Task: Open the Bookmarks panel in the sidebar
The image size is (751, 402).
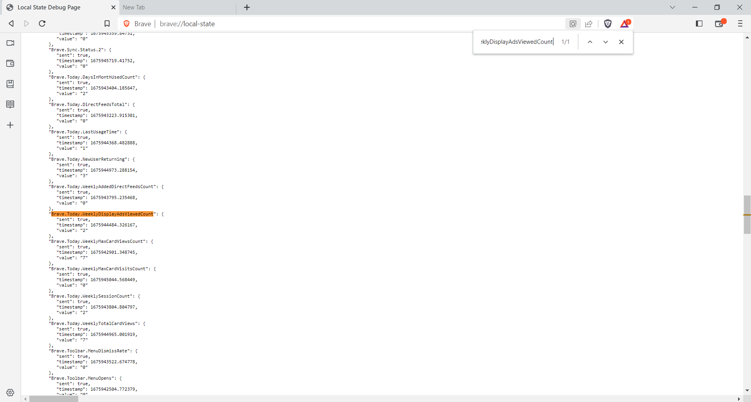Action: click(10, 84)
